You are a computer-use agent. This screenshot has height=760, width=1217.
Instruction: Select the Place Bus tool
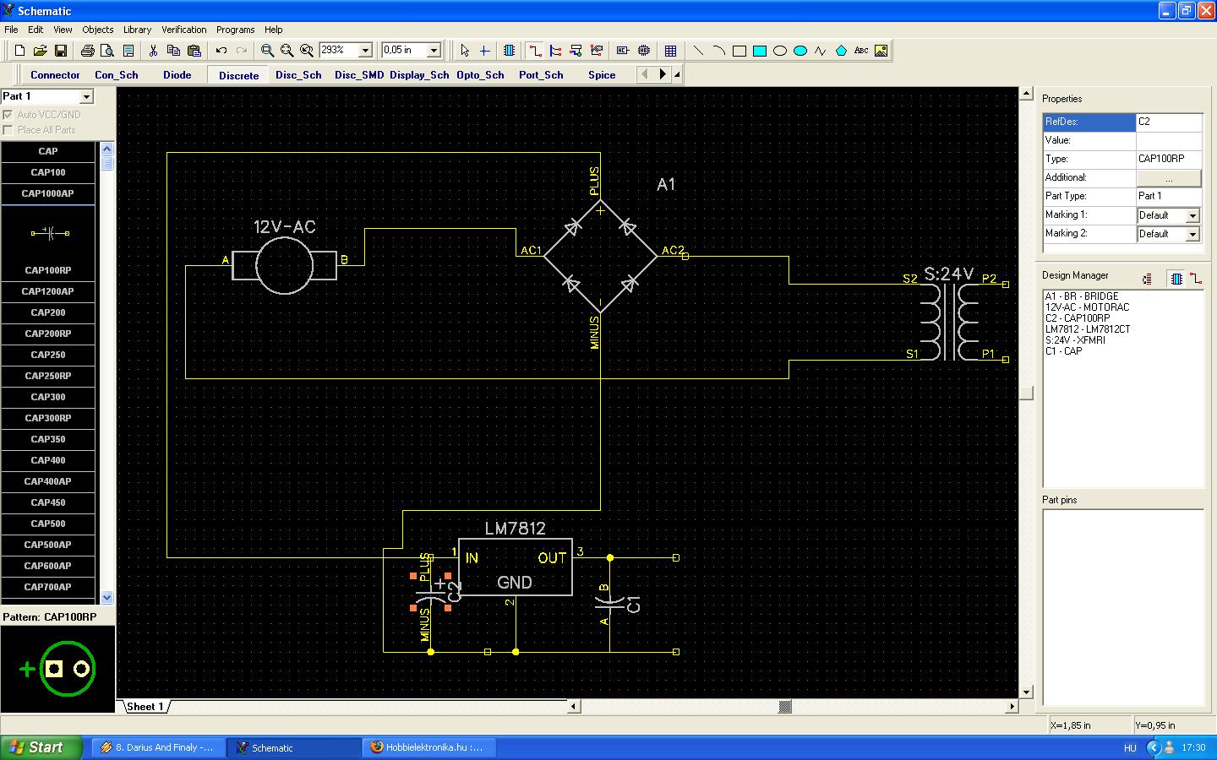tap(555, 51)
